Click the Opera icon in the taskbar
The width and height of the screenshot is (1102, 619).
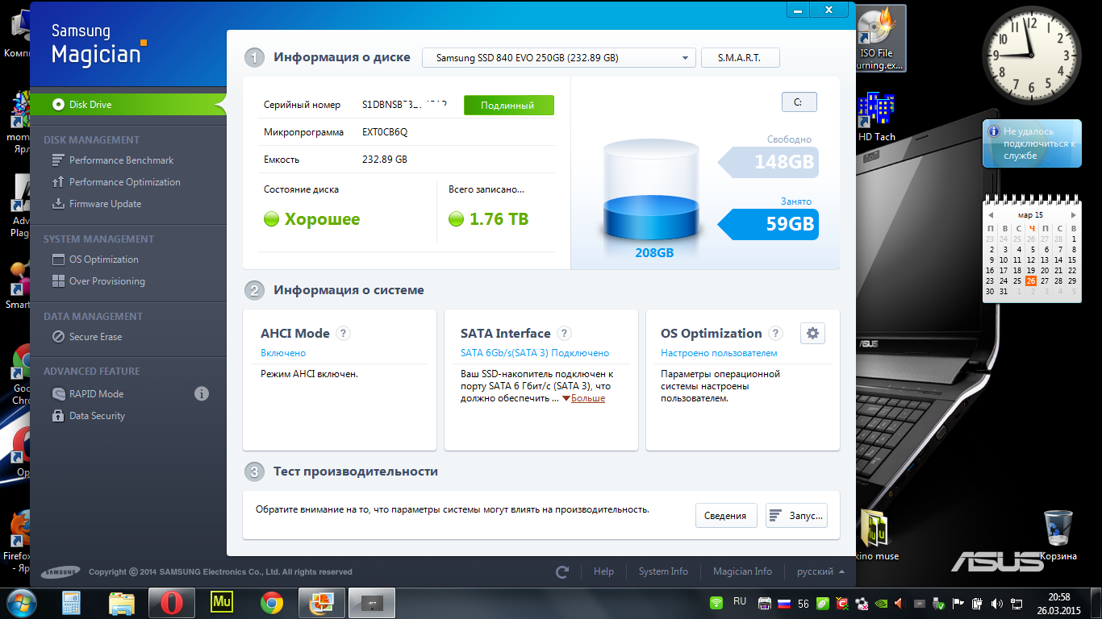(x=171, y=602)
